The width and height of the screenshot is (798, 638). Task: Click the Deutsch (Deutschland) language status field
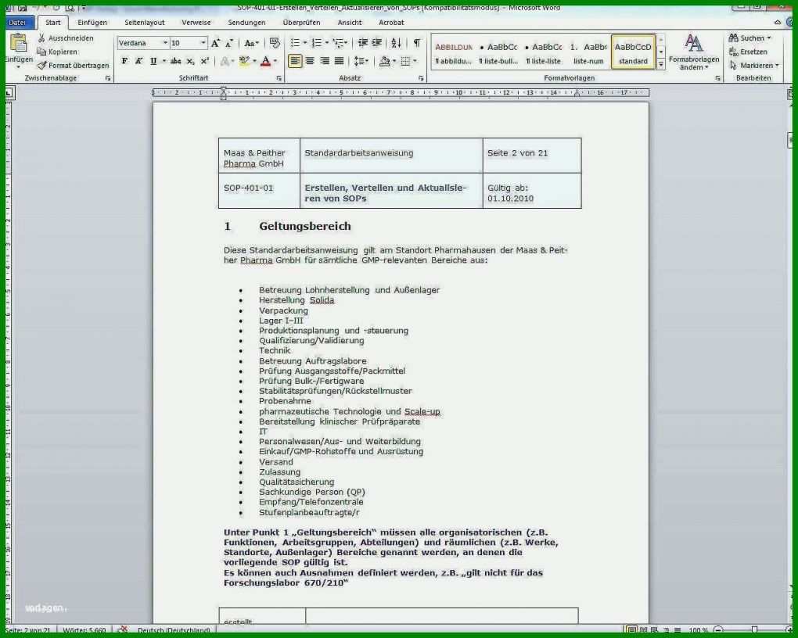point(174,630)
